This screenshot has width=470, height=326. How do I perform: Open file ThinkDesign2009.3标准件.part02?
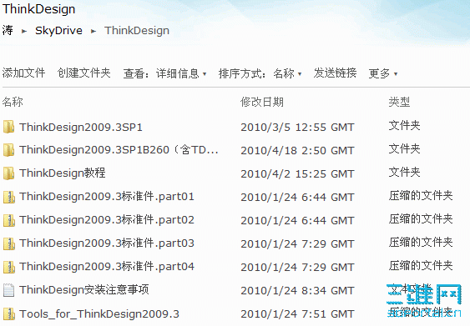(107, 220)
